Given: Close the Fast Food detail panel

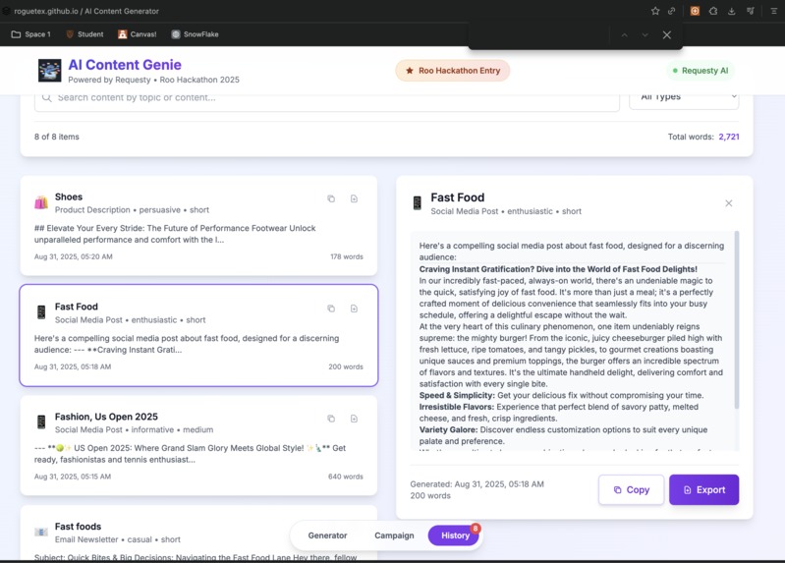Looking at the screenshot, I should point(729,202).
